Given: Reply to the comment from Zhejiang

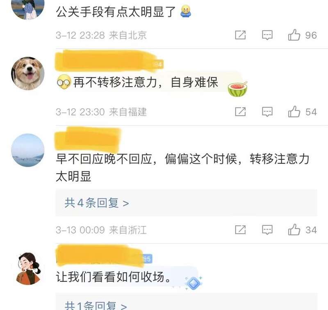Looking at the screenshot, I should (267, 230).
